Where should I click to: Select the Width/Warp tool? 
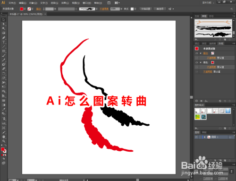pyautogui.click(x=4, y=82)
